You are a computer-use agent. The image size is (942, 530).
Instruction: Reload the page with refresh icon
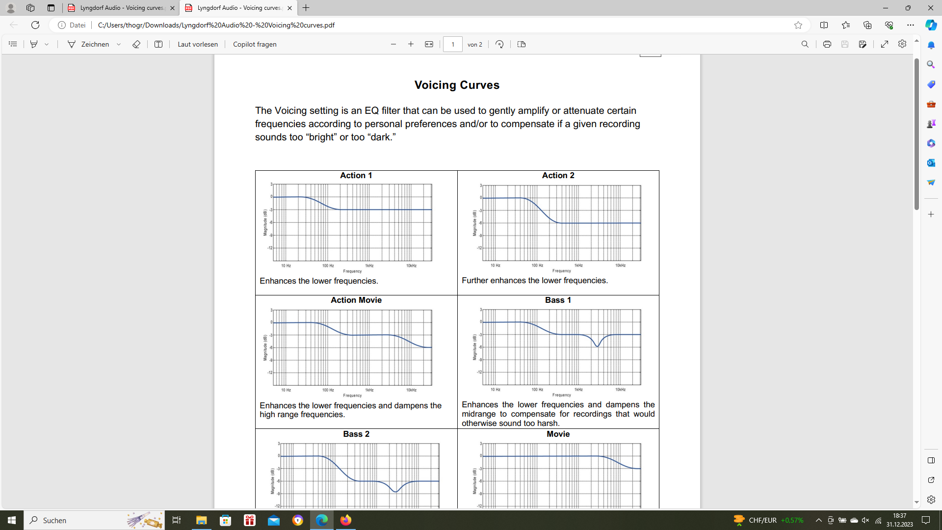pyautogui.click(x=35, y=25)
